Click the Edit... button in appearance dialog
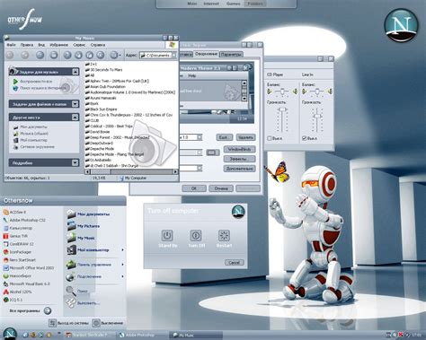This screenshot has width=426, height=340. click(x=224, y=137)
